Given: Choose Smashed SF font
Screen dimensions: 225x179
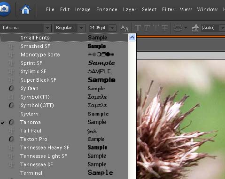Looking at the screenshot, I should tap(64, 46).
